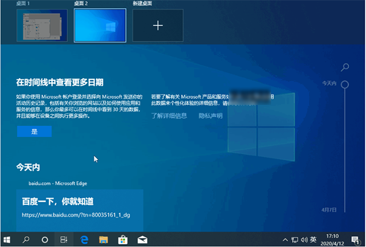Click the taskbar search magnifier icon
Image resolution: width=366 pixels, height=247 pixels.
[x=27, y=240]
